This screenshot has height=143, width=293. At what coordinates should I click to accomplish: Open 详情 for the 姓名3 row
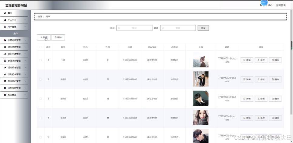pyautogui.click(x=247, y=99)
